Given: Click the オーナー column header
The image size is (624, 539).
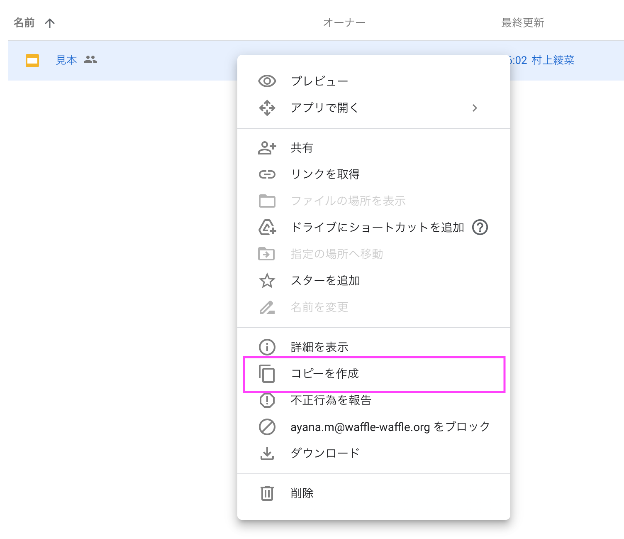Looking at the screenshot, I should pos(344,23).
